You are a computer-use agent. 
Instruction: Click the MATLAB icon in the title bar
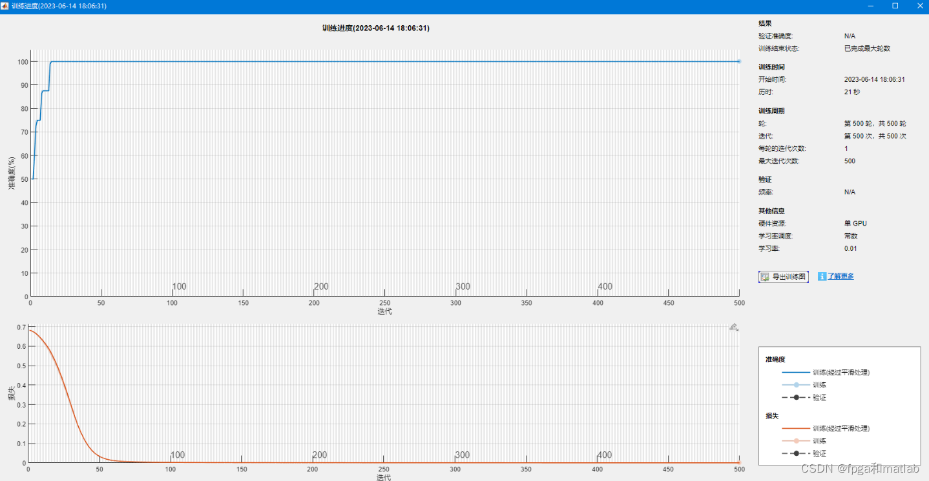(5, 6)
